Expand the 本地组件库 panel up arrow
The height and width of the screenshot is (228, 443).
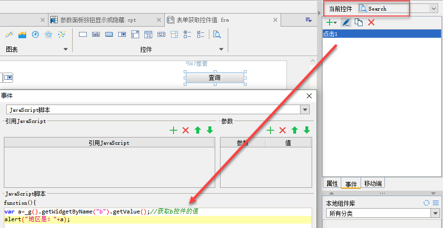[x=332, y=193]
